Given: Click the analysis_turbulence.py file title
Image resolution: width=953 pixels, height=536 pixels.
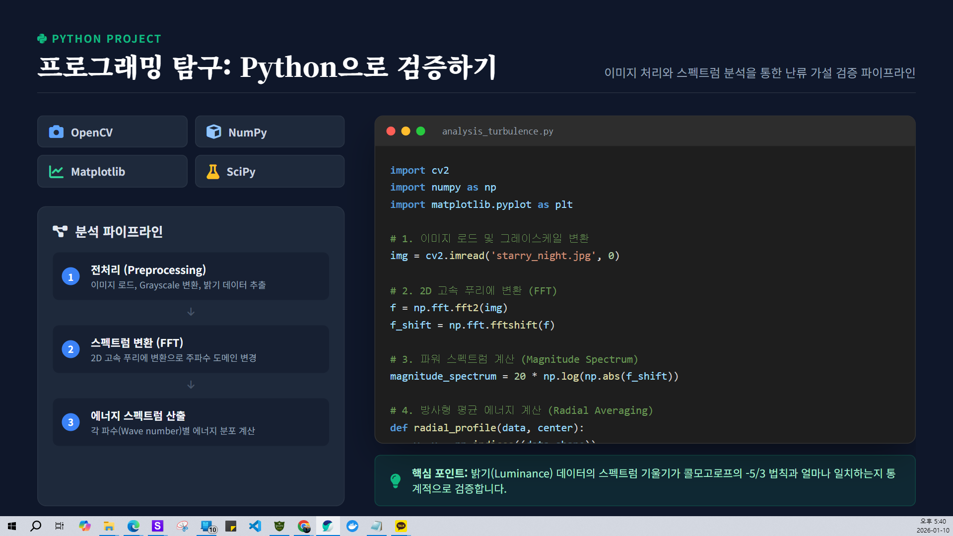Looking at the screenshot, I should coord(497,131).
